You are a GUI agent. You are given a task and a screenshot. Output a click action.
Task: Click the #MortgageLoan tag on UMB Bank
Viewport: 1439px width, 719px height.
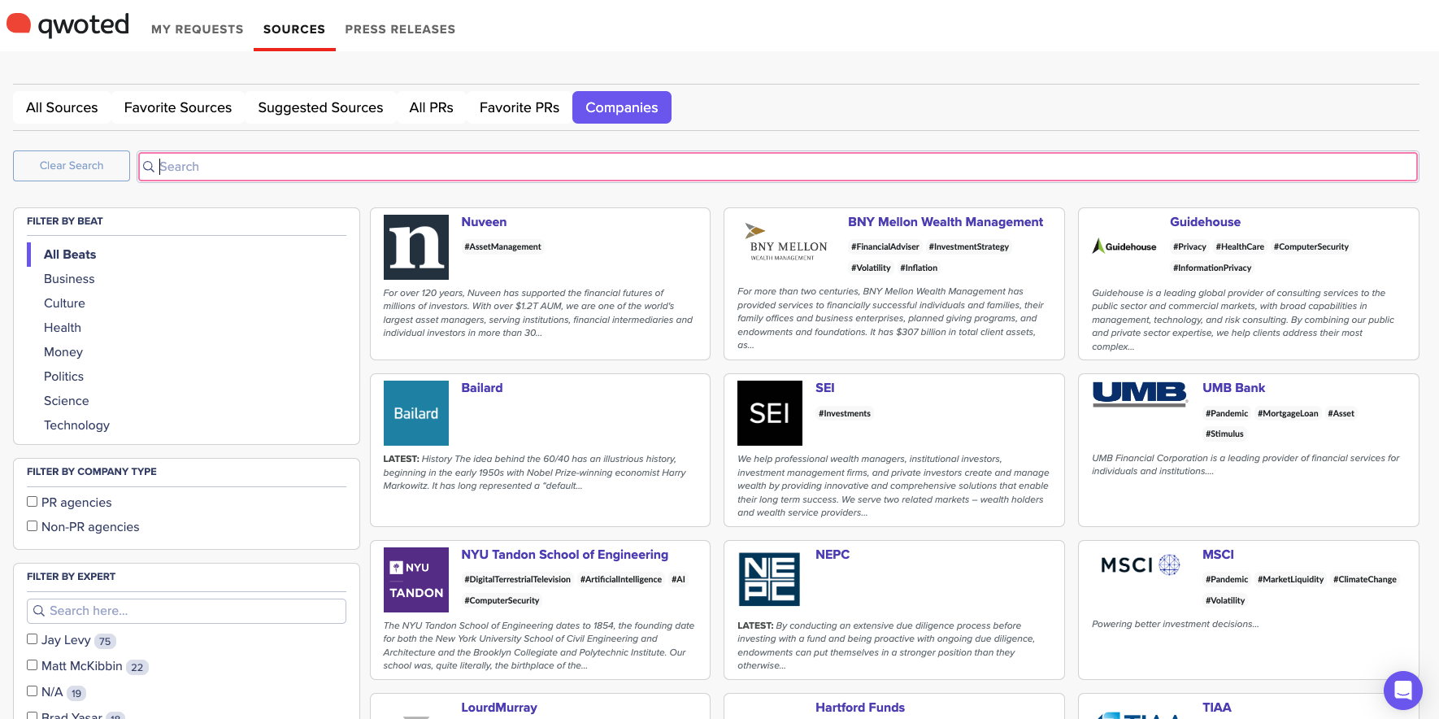[1288, 413]
